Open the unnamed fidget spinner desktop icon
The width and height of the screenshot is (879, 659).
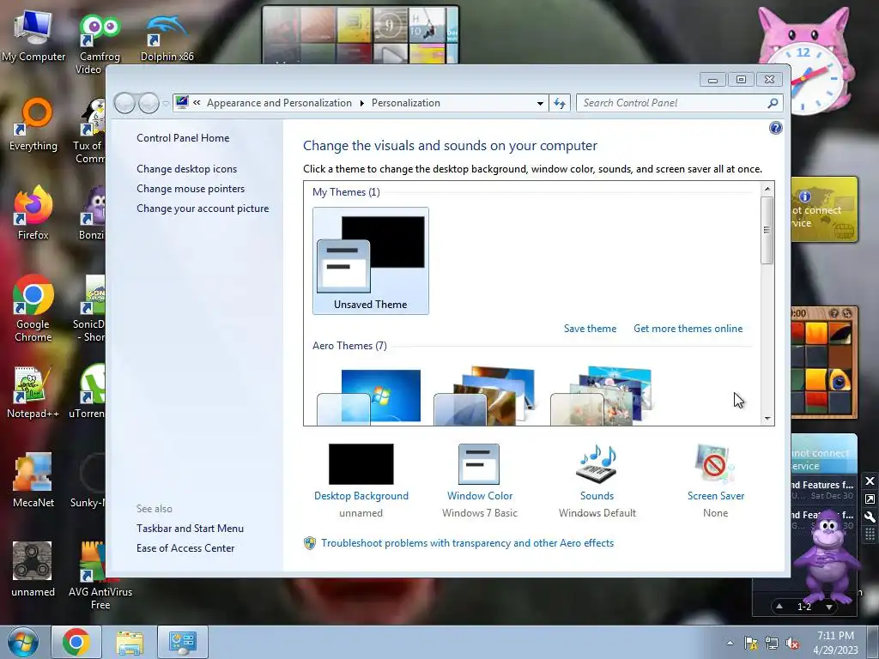[x=33, y=570]
